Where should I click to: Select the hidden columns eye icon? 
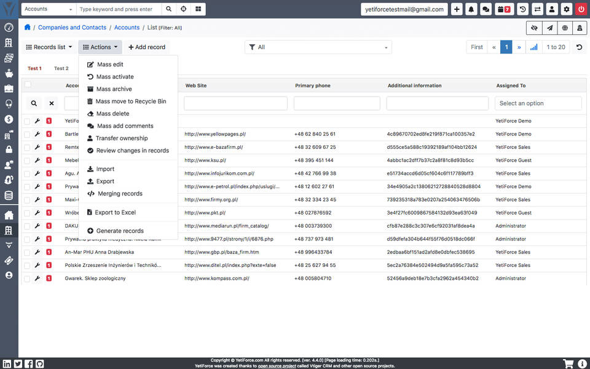pyautogui.click(x=533, y=28)
